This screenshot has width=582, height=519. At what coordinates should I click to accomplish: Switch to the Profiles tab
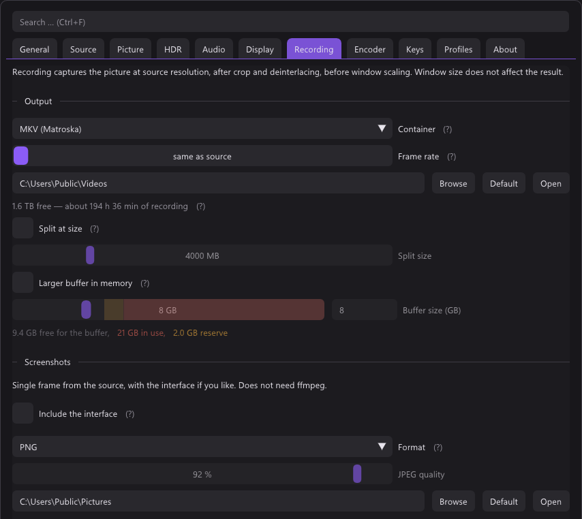(x=459, y=49)
